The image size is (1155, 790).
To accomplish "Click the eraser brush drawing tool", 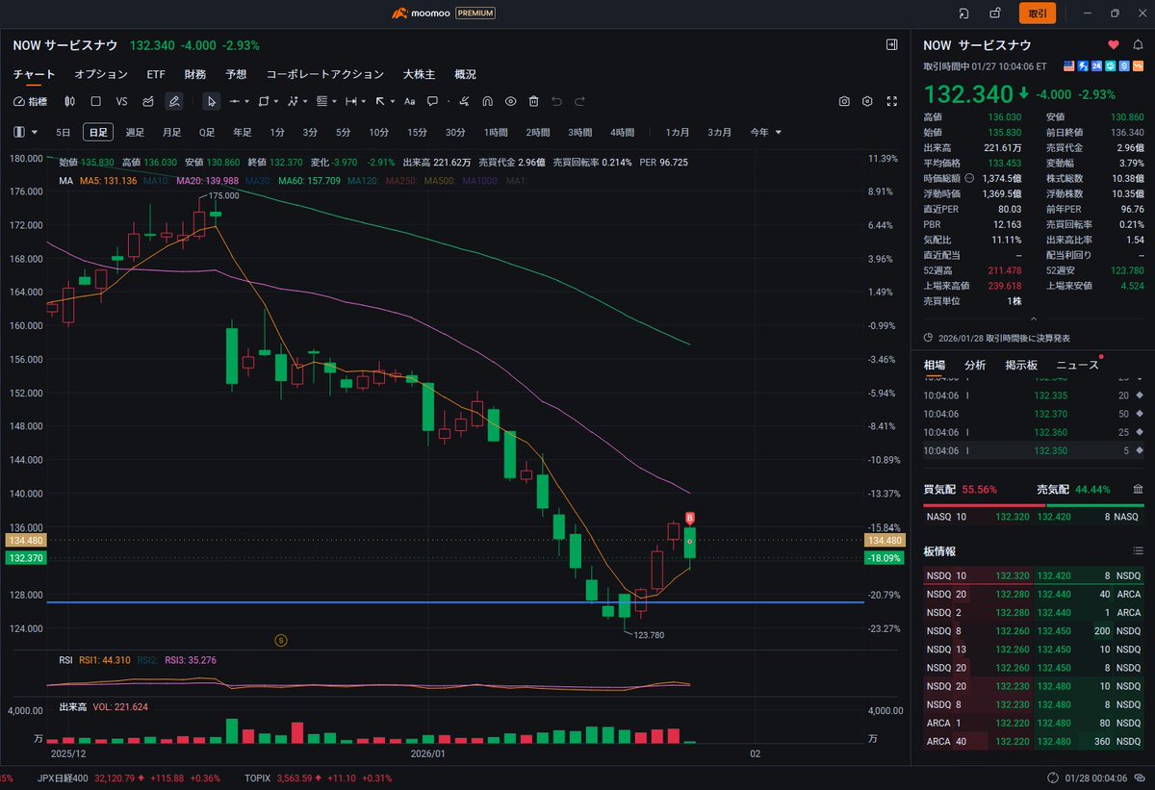I will [x=466, y=101].
